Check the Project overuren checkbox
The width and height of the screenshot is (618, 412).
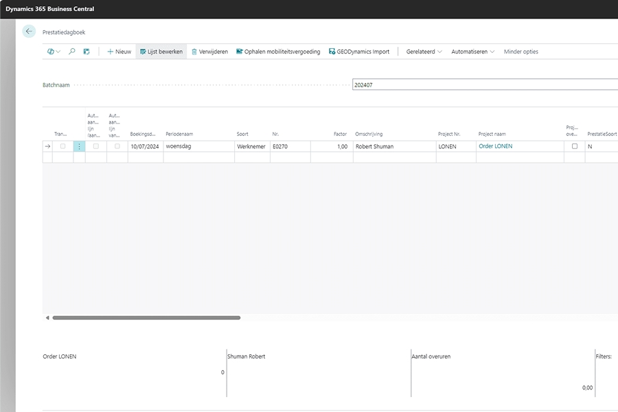coord(575,146)
